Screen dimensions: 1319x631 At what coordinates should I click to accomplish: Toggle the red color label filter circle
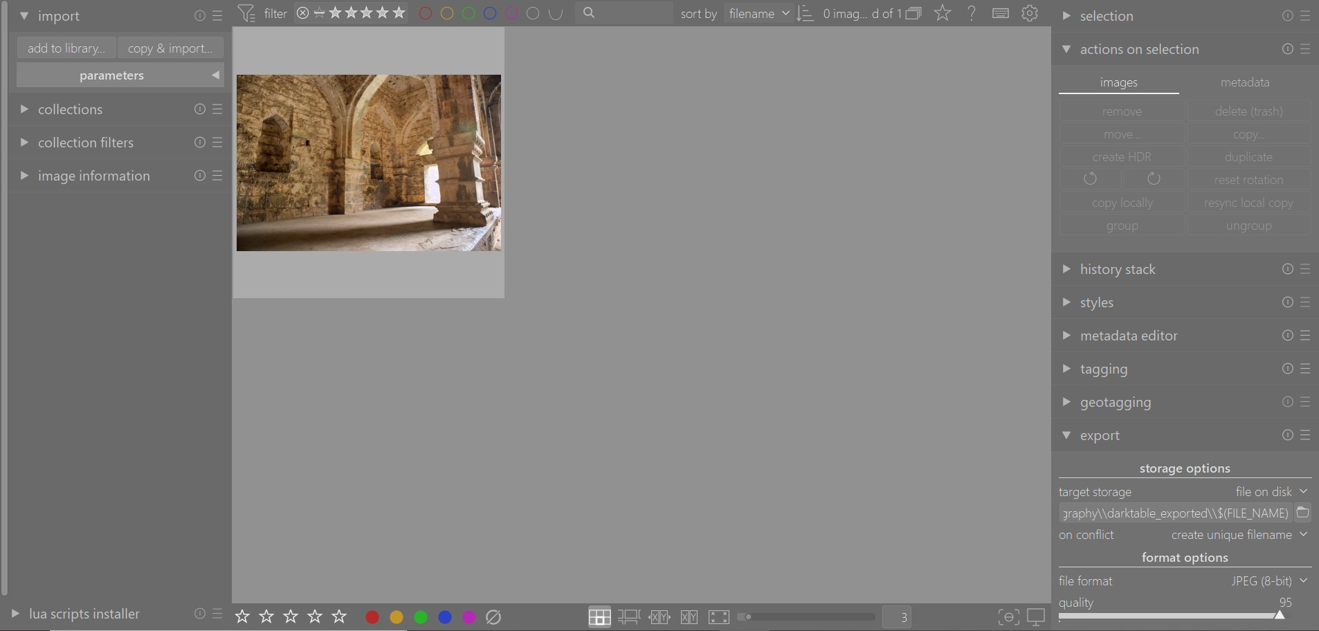424,13
